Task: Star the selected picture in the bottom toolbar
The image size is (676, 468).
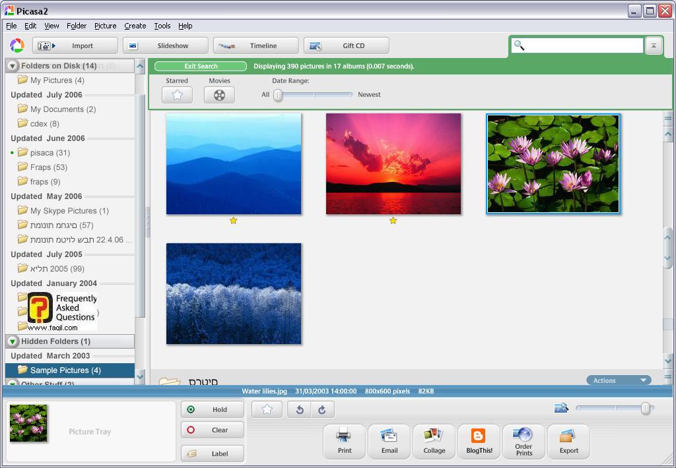Action: 267,409
